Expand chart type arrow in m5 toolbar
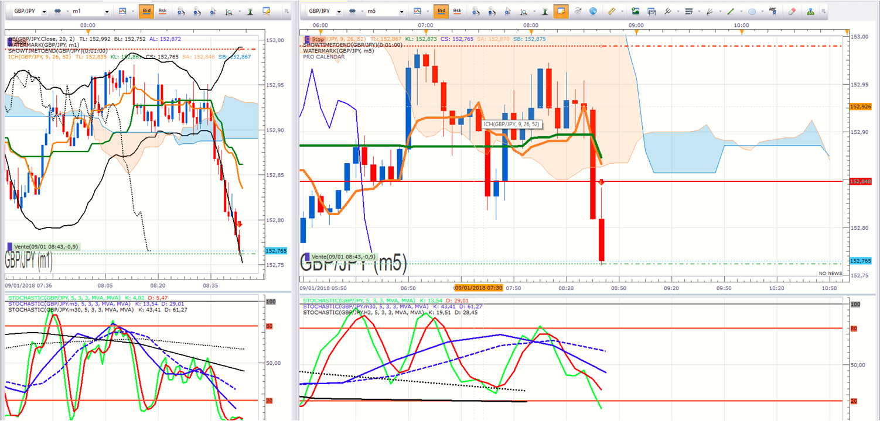Screen dimensions: 880x421 click(x=428, y=11)
